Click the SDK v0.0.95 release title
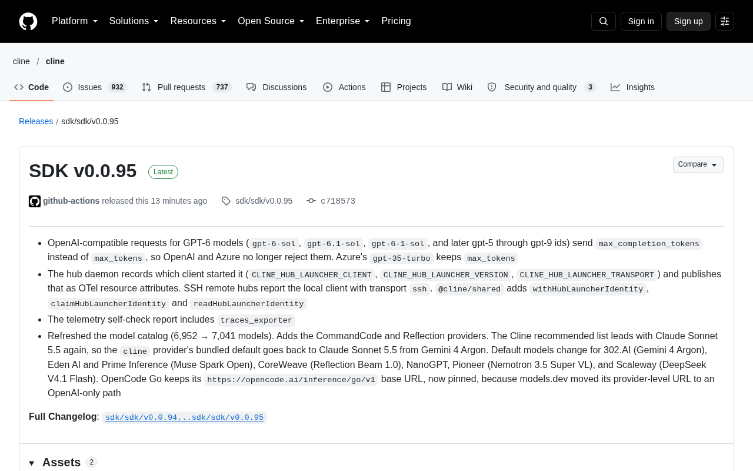Image resolution: width=753 pixels, height=471 pixels. point(83,171)
